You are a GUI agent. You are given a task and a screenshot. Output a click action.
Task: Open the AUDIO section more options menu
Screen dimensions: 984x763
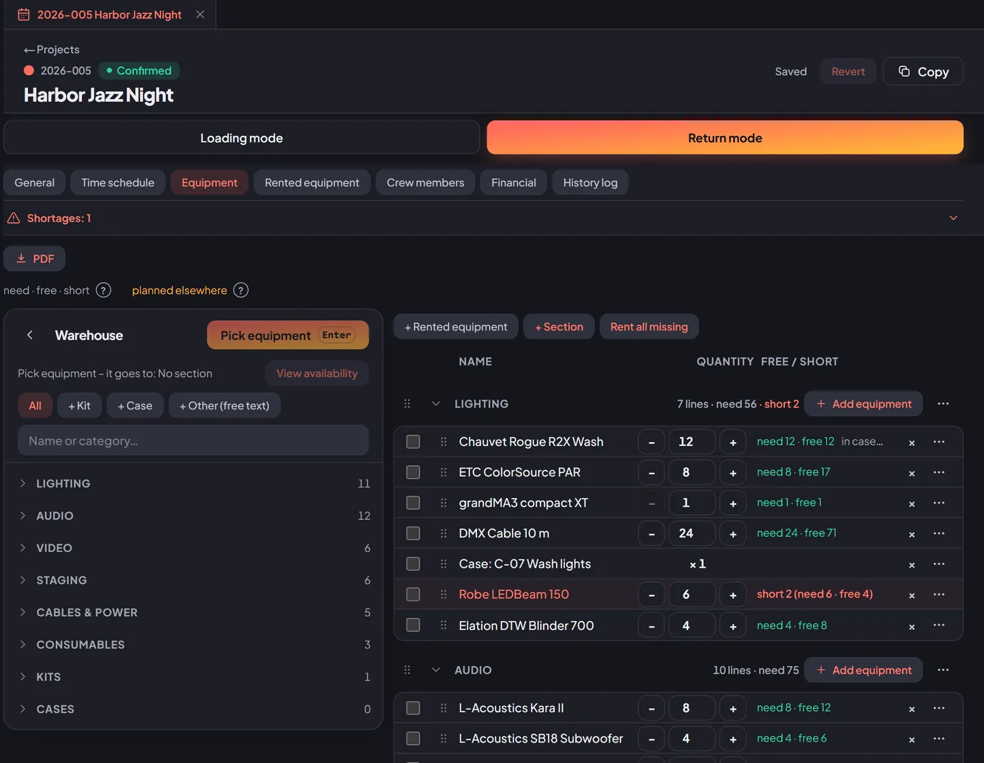point(943,670)
